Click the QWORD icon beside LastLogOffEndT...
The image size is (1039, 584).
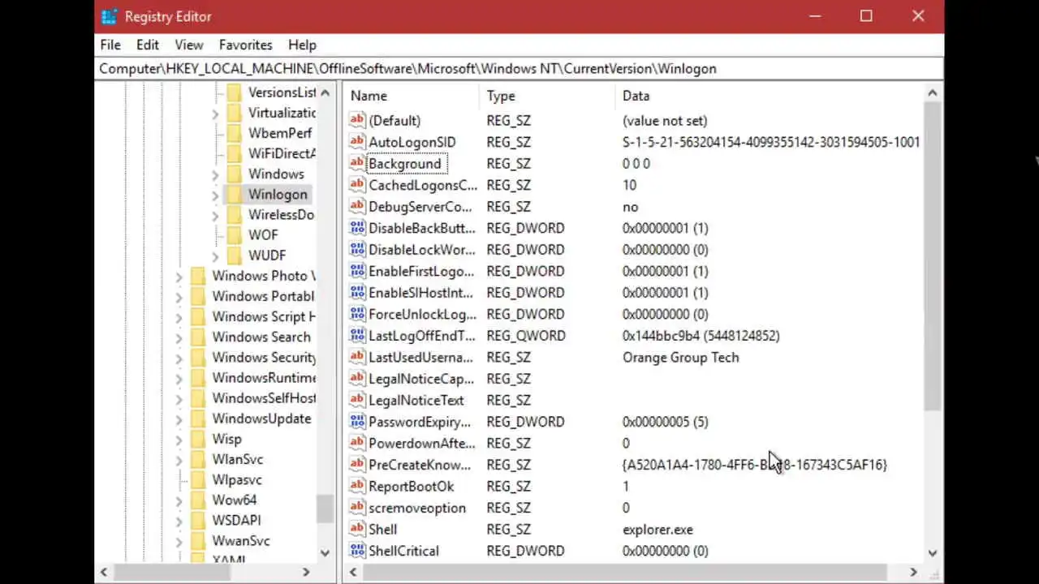357,335
